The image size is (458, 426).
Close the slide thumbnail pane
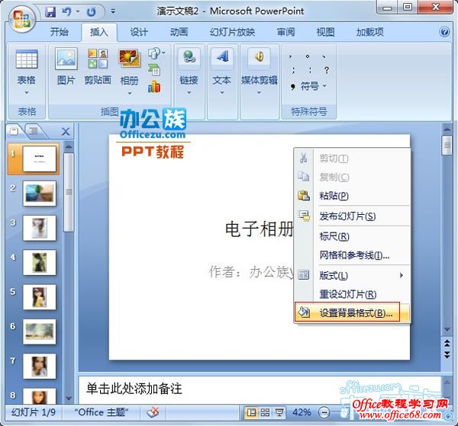click(66, 132)
